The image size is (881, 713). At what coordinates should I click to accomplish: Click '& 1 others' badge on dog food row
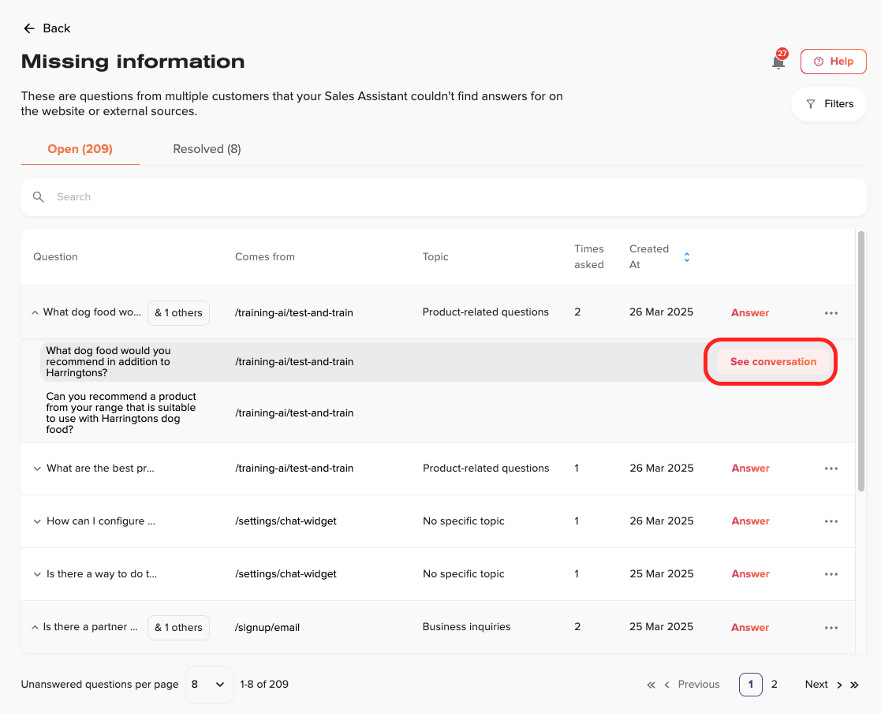tap(179, 313)
